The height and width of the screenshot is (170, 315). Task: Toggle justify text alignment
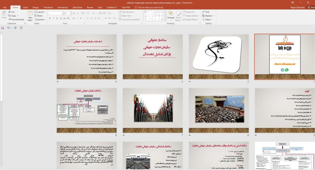click(99, 18)
